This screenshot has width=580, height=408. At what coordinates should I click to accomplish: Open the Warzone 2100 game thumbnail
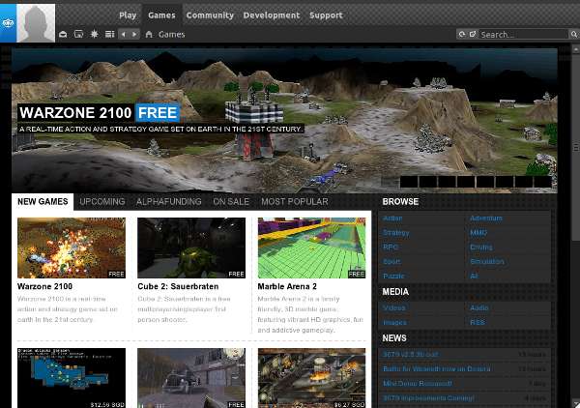(72, 248)
